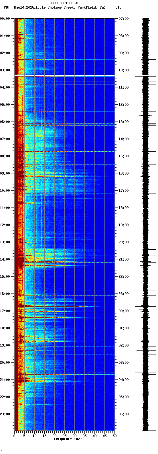Click the 23:00 PDT label on left axis
The height and width of the screenshot is (454, 158).
(x=5, y=414)
